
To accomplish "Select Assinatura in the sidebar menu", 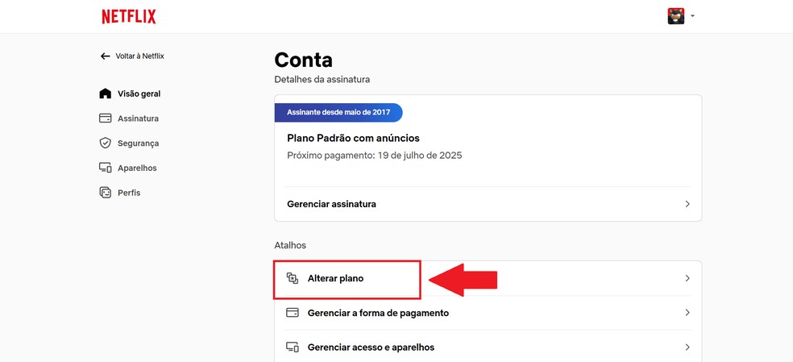I will (x=138, y=119).
